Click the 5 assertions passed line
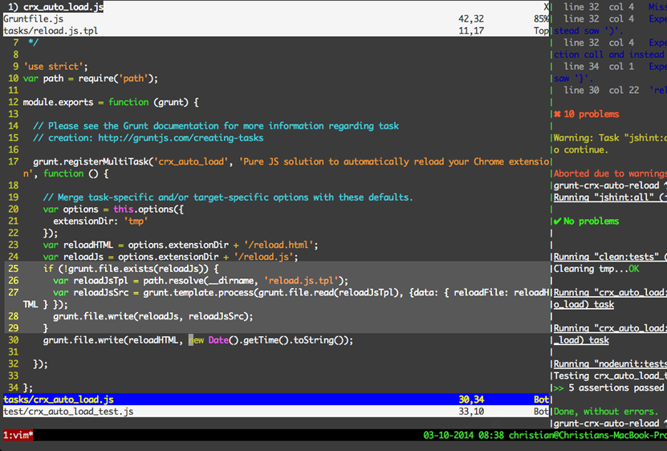The width and height of the screenshot is (667, 451). click(608, 388)
